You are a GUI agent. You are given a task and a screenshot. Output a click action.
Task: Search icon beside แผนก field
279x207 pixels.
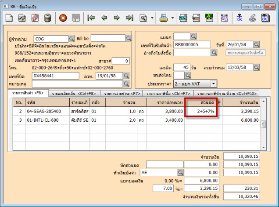[x=193, y=36]
